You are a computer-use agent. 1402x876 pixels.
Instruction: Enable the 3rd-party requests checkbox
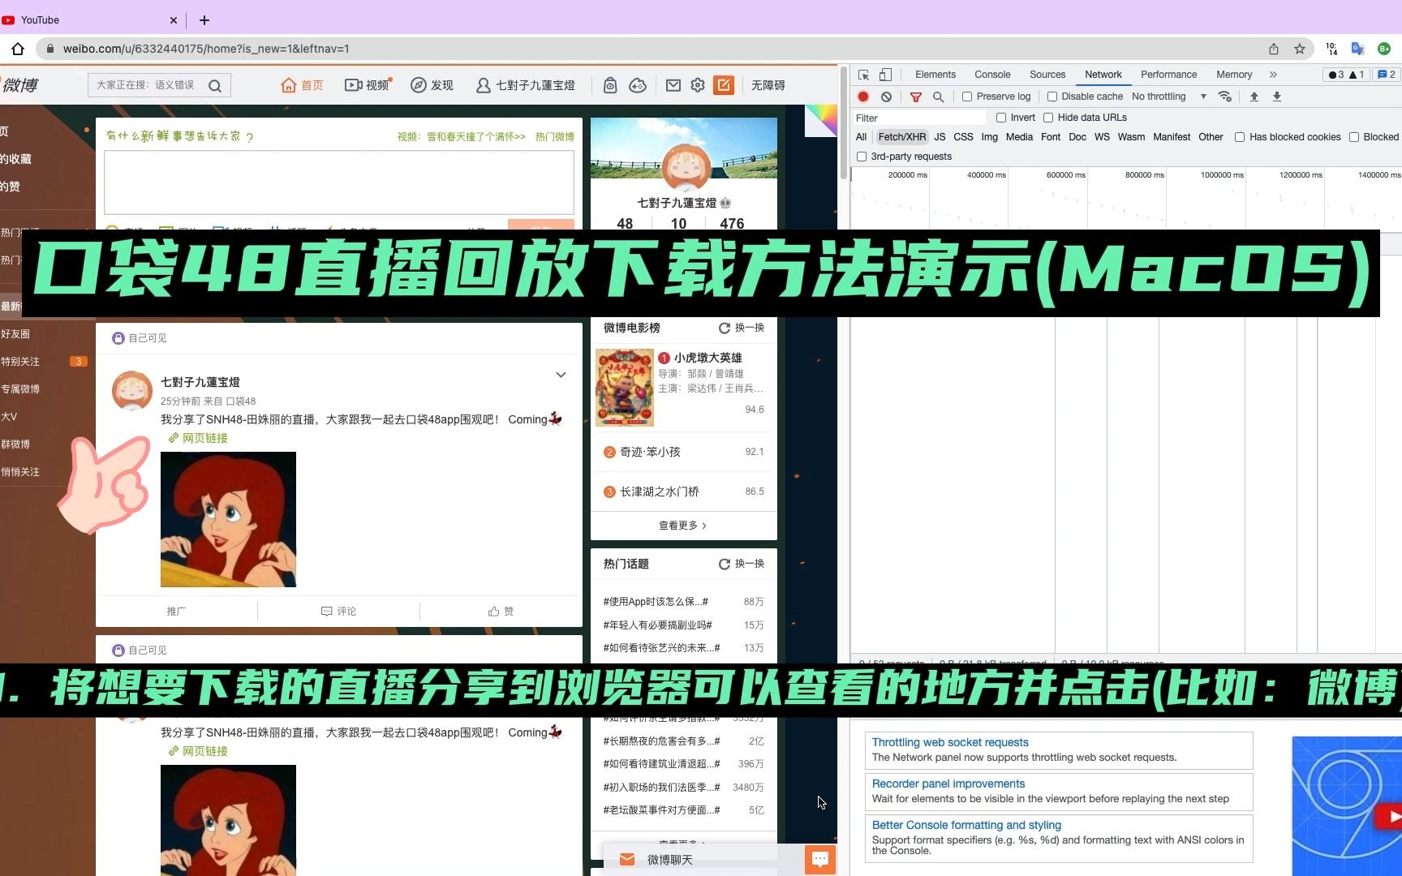(862, 157)
